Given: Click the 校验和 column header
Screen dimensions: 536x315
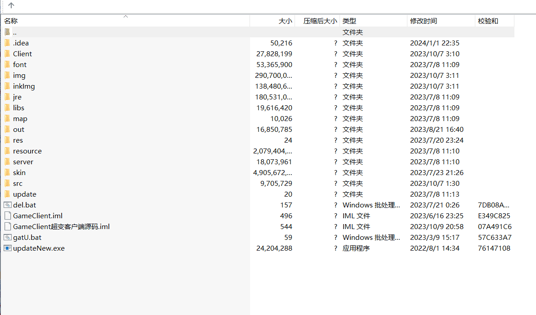Looking at the screenshot, I should pyautogui.click(x=488, y=21).
